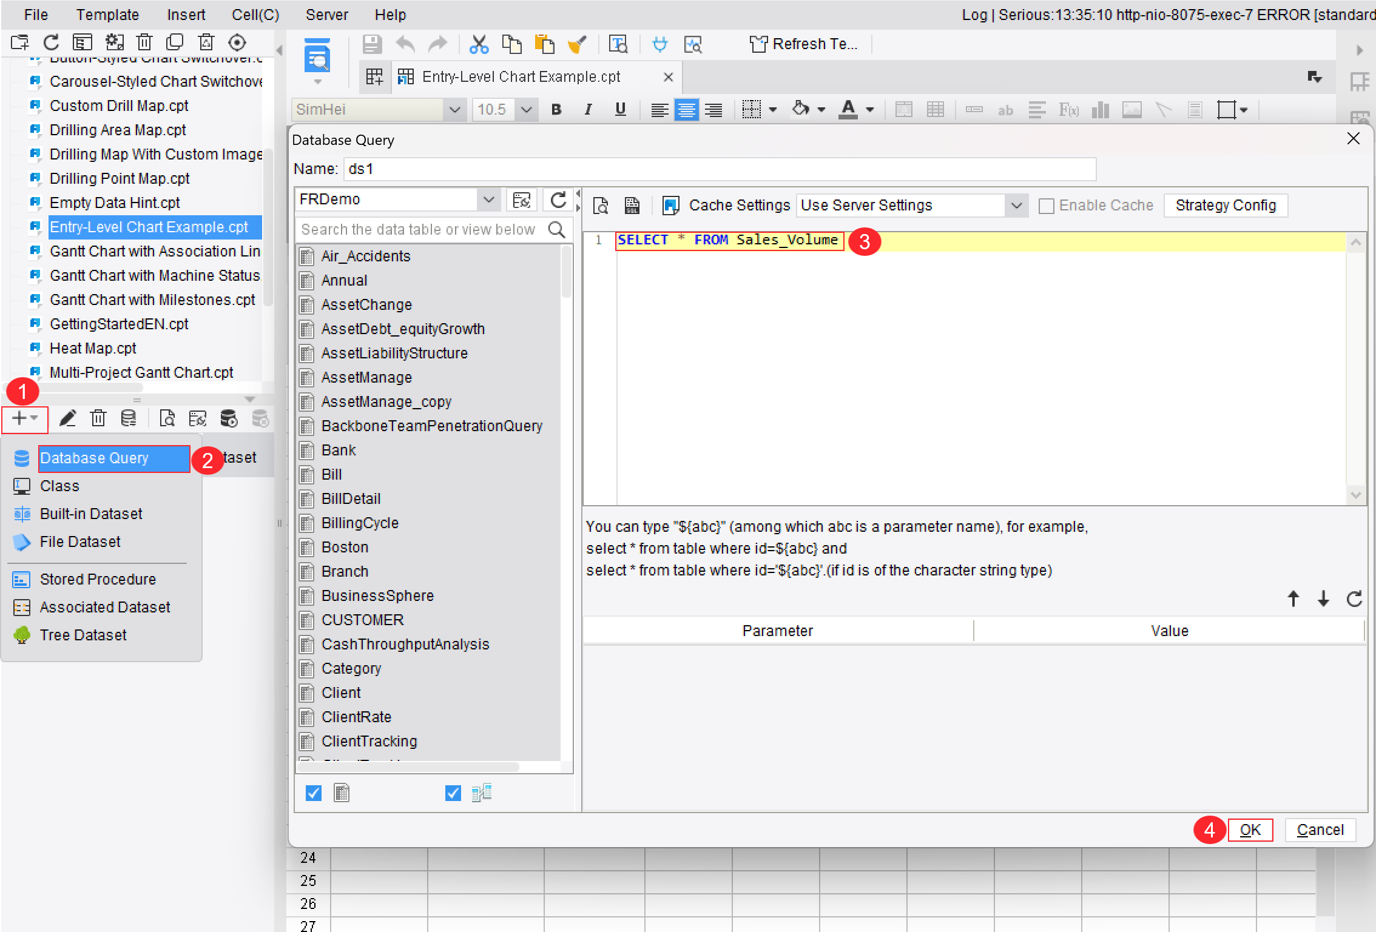Select Heat Map.cpt in file tree
Image resolution: width=1376 pixels, height=932 pixels.
tap(93, 349)
